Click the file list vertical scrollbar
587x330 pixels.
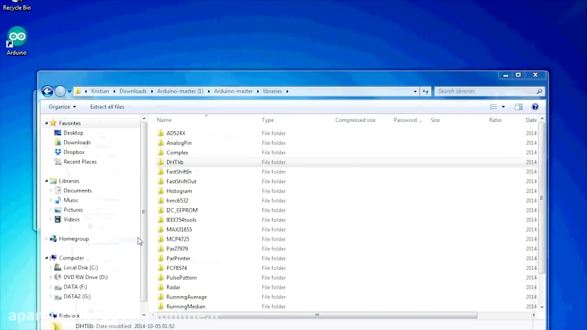pos(542,198)
